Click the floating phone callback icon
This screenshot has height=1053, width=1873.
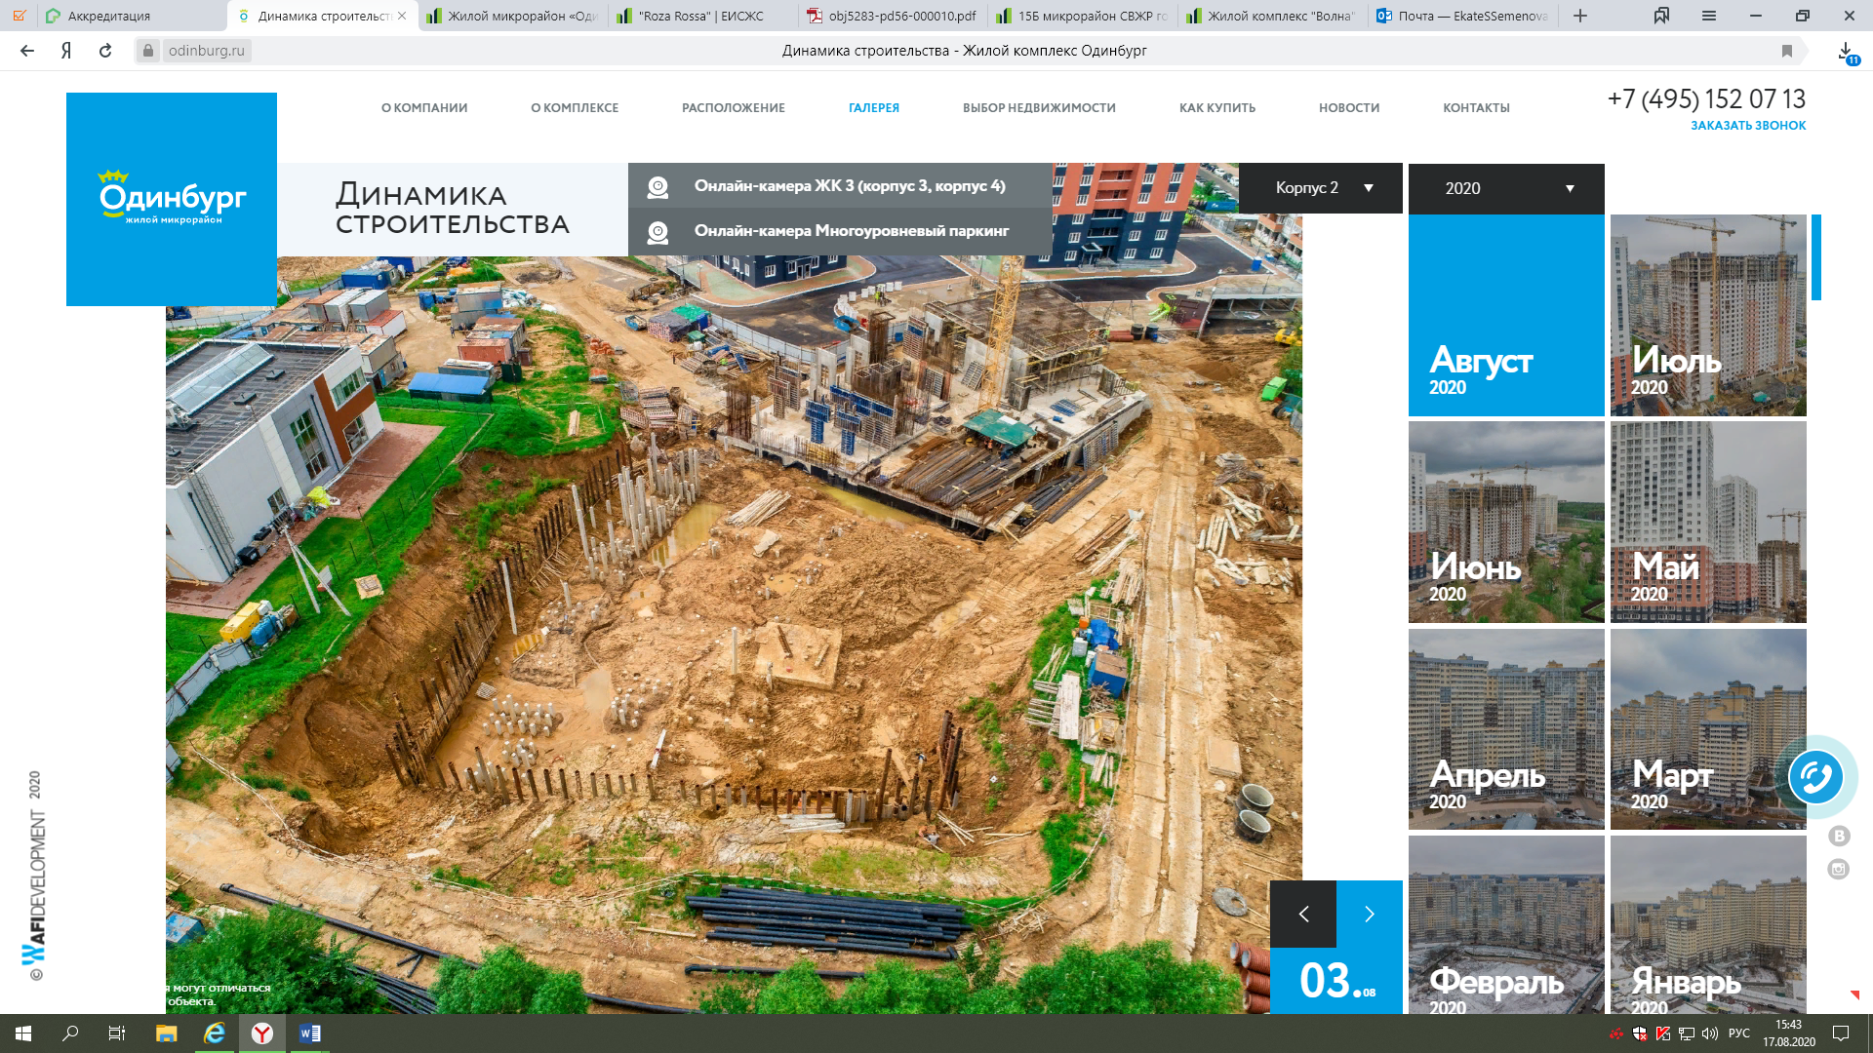pyautogui.click(x=1815, y=777)
